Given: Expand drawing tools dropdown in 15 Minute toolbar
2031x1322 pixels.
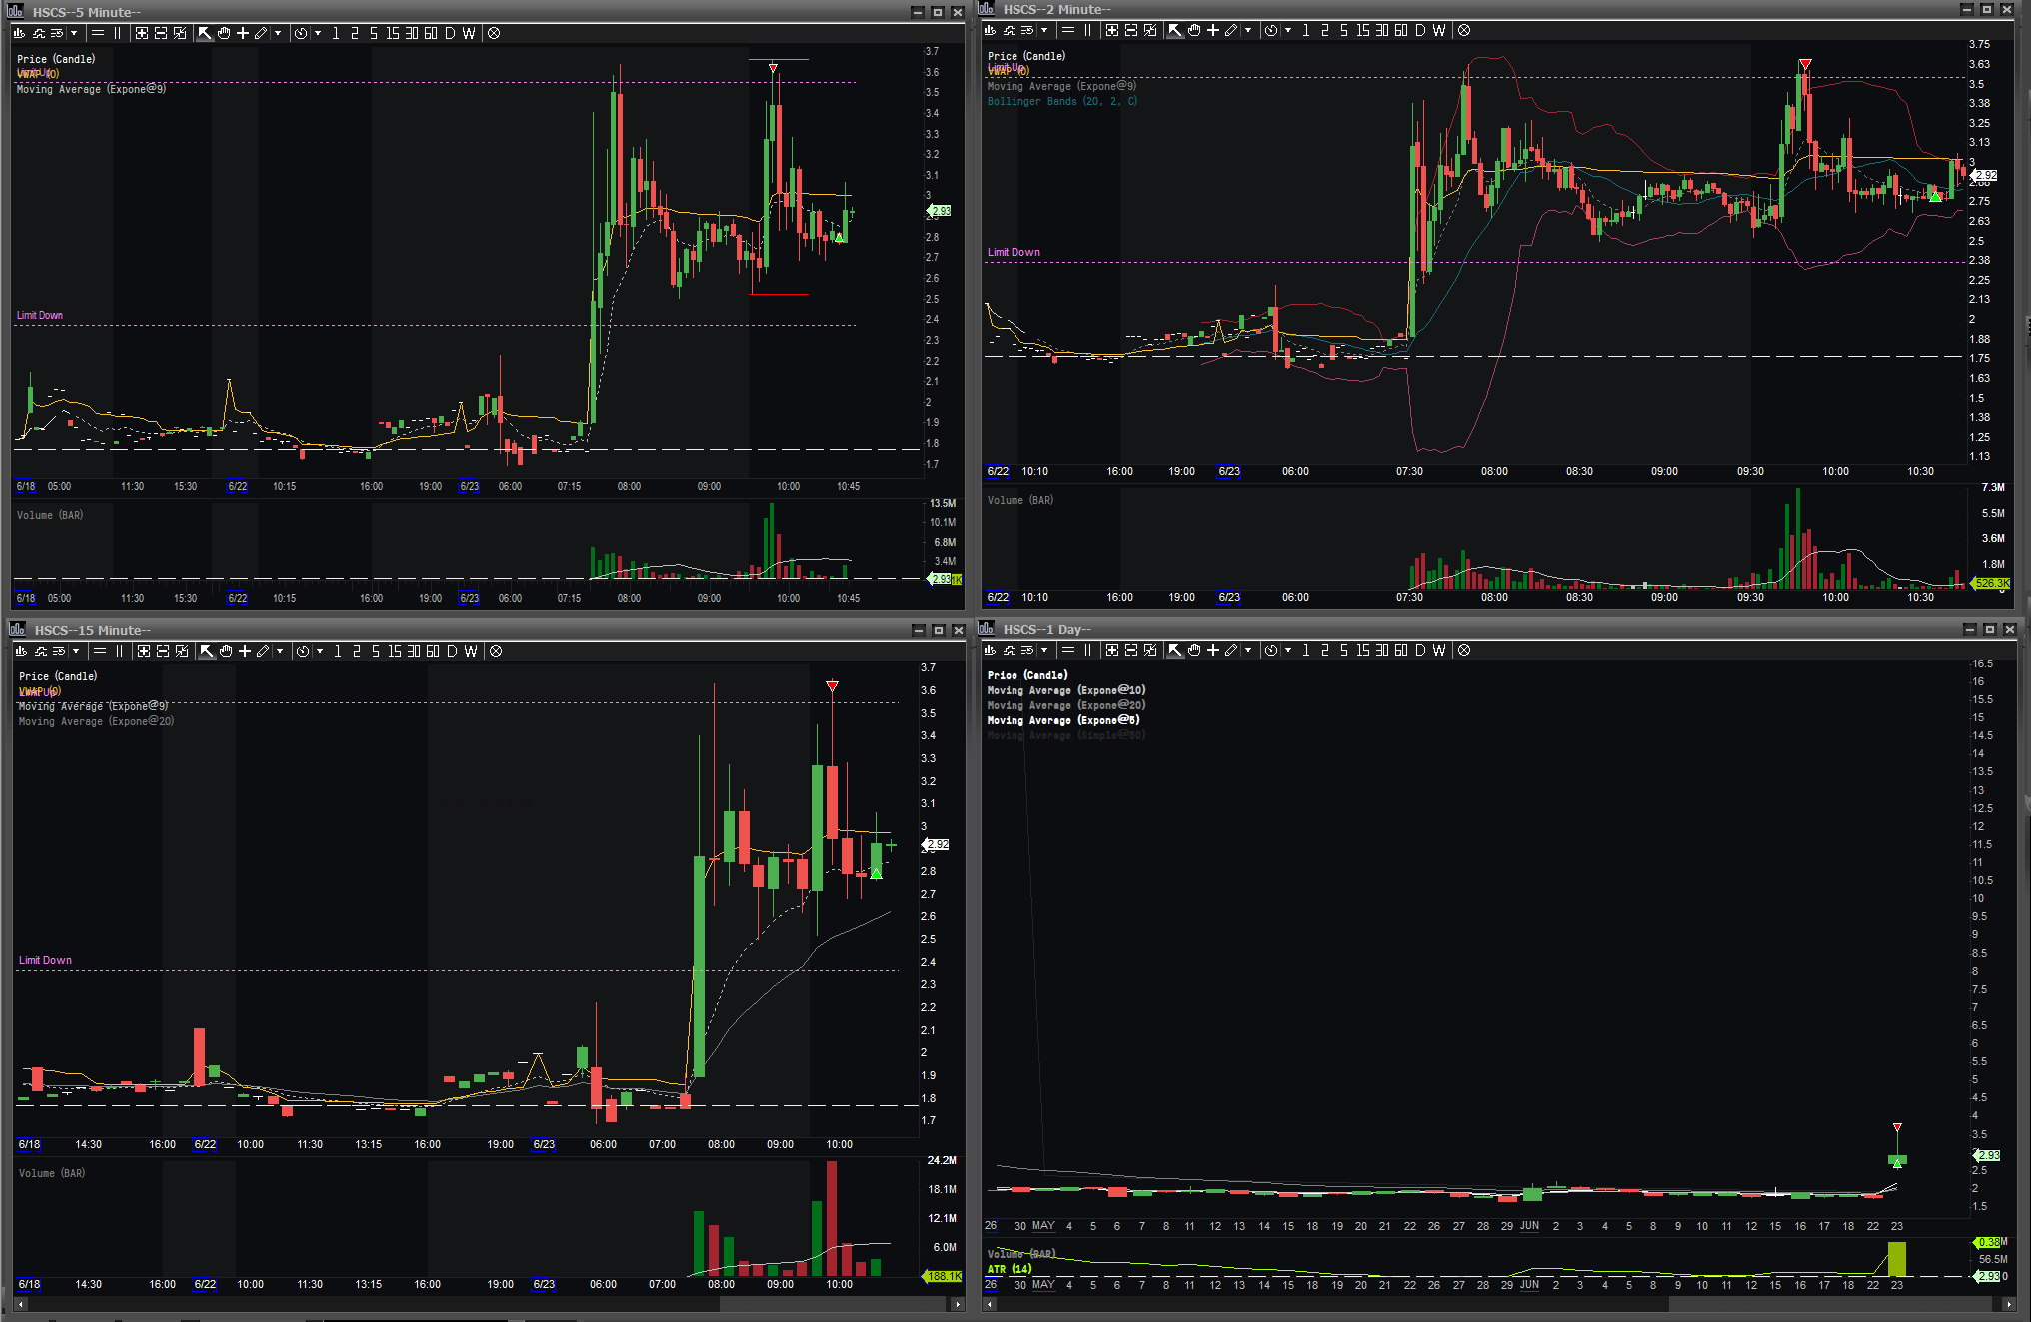Looking at the screenshot, I should pyautogui.click(x=280, y=651).
